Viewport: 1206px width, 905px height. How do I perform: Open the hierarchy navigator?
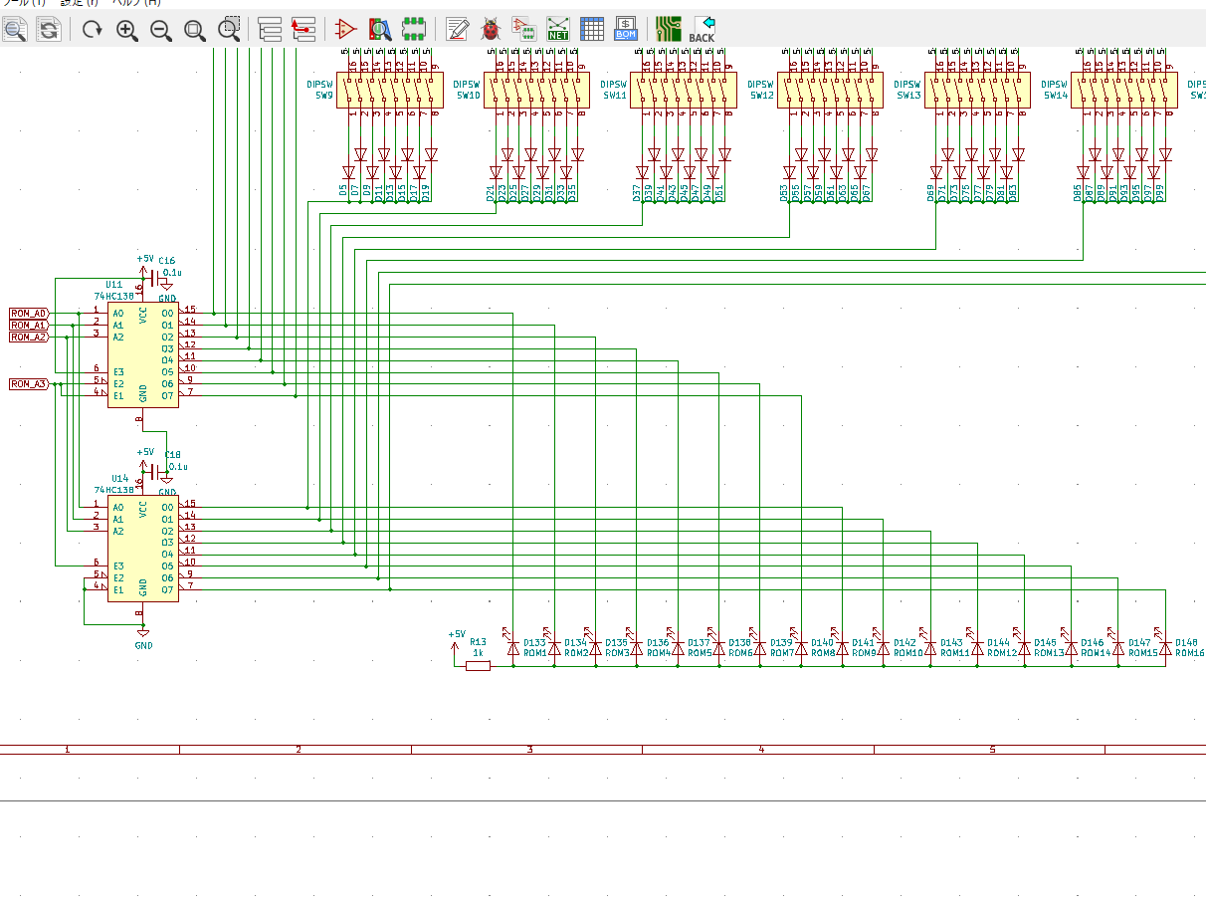tap(270, 29)
